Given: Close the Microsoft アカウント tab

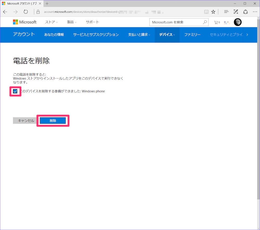Looking at the screenshot, I should 40,3.
